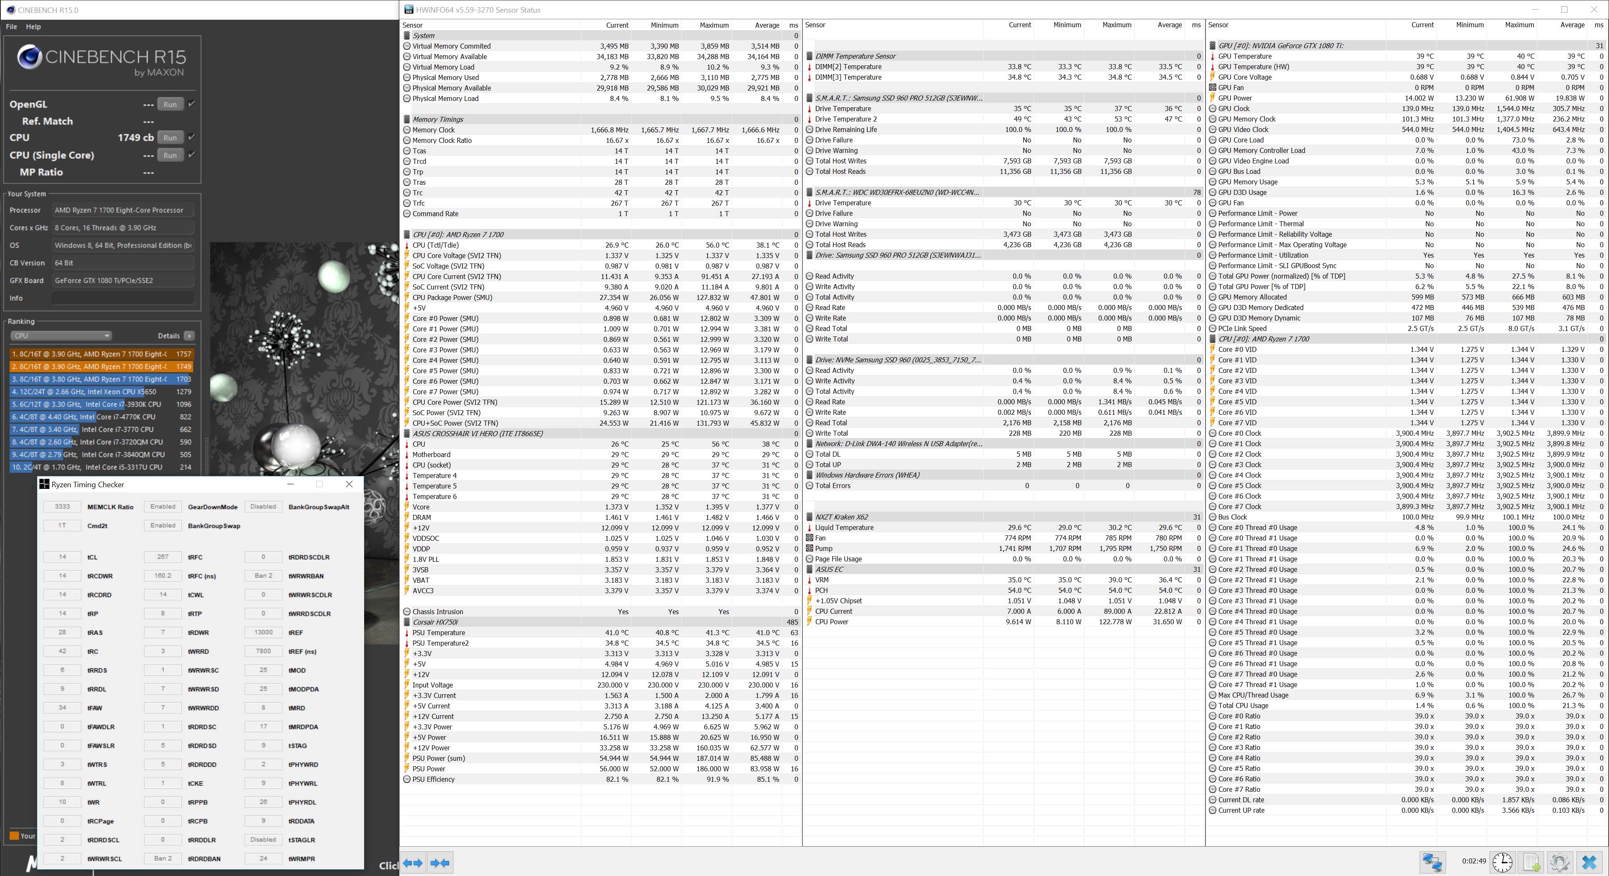Open the File menu in Cinebench
Image resolution: width=1609 pixels, height=876 pixels.
(x=11, y=26)
